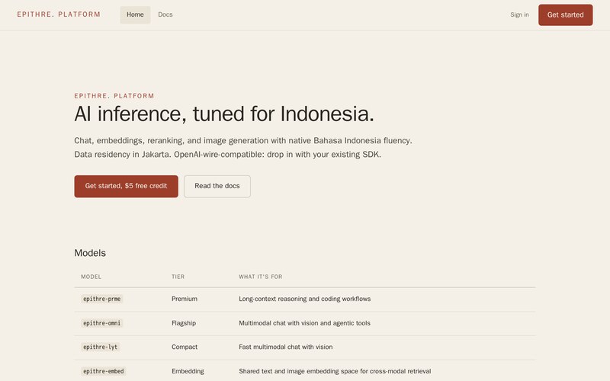
Task: Select the epithre-lyt model code
Action: pos(101,347)
